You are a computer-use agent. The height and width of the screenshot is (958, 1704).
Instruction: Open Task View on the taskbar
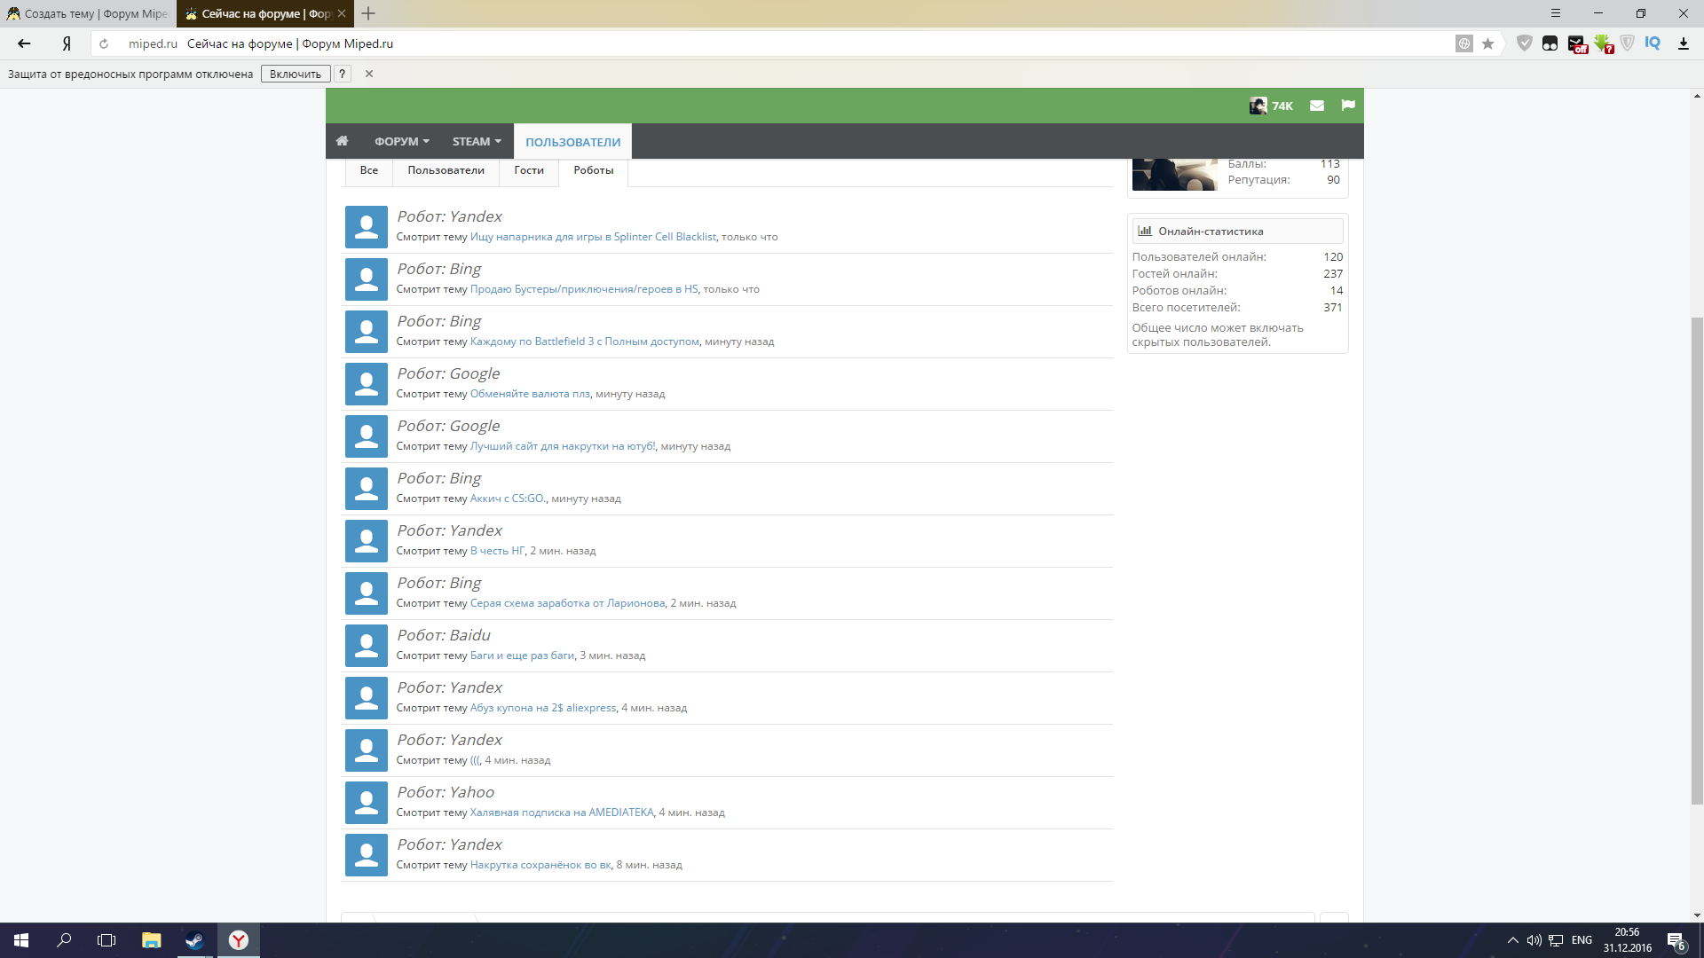click(106, 940)
